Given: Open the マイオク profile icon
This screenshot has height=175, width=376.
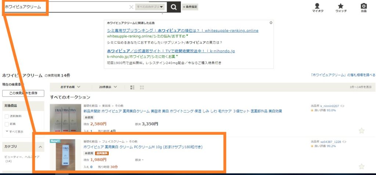Looking at the screenshot, I should click(x=318, y=8).
